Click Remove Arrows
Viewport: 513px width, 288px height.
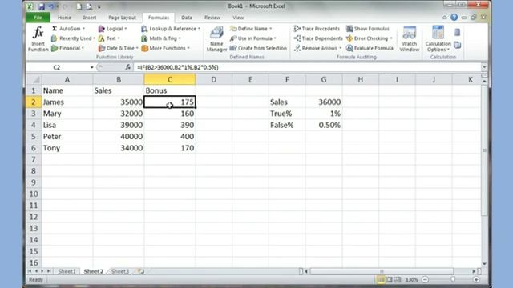pyautogui.click(x=317, y=48)
